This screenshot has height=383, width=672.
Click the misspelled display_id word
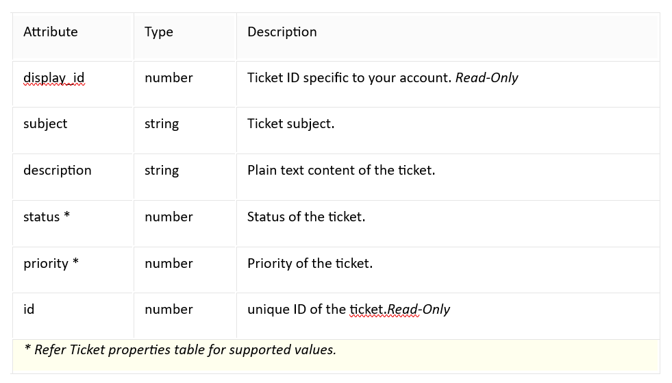54,78
